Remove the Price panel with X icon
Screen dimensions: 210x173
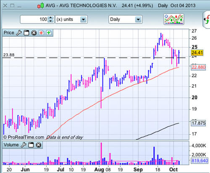tap(34, 33)
